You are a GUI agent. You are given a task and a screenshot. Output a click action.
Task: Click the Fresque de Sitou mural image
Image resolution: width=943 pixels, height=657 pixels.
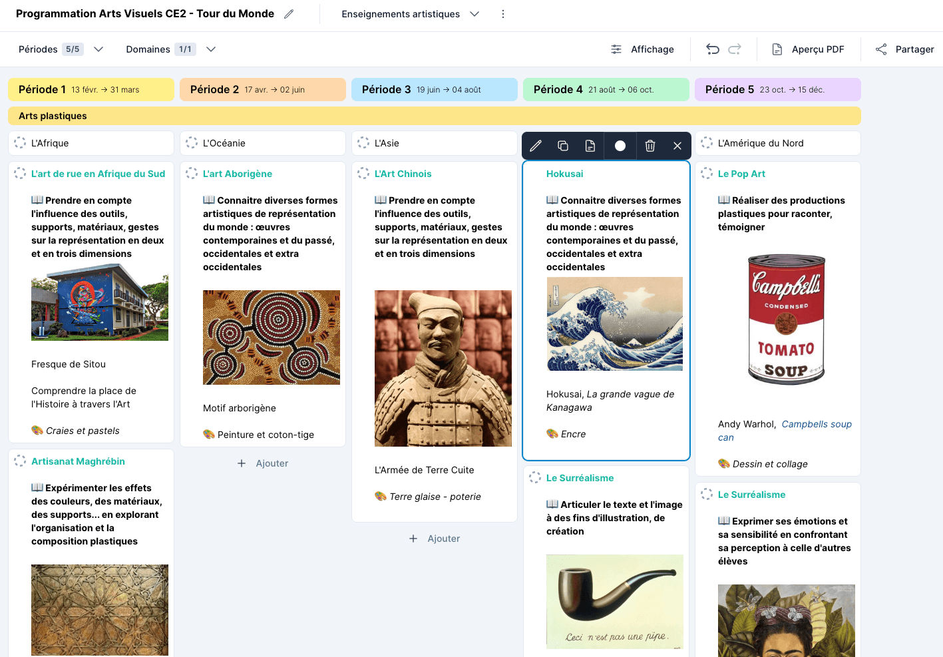(100, 302)
